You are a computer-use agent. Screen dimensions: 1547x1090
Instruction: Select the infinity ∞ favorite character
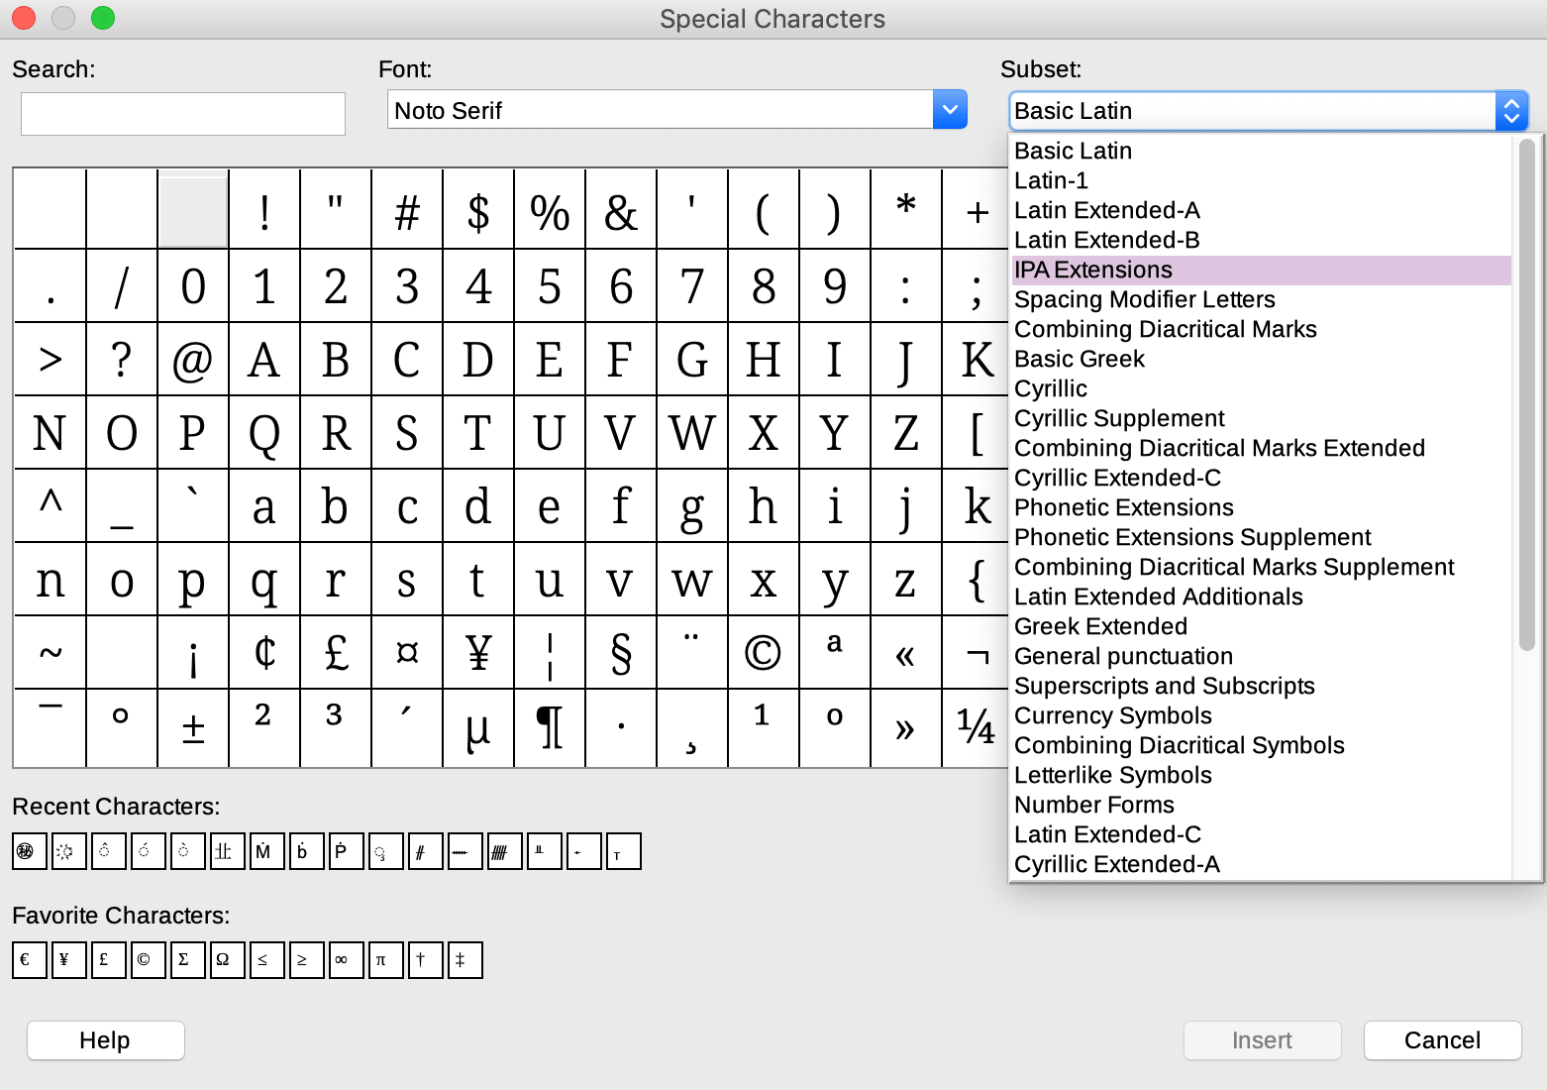[347, 960]
